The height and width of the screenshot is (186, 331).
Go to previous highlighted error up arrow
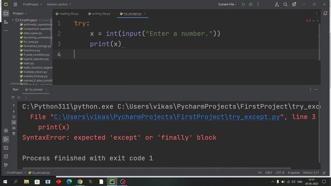click(313, 21)
